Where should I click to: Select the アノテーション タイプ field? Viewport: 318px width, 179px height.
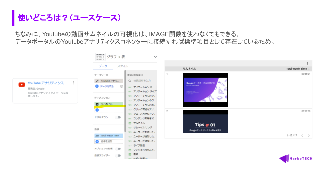(145, 91)
